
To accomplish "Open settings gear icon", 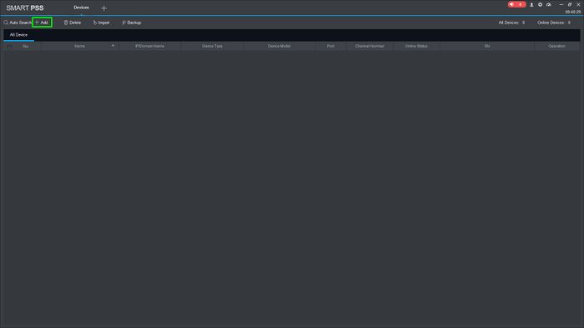I will pyautogui.click(x=540, y=5).
